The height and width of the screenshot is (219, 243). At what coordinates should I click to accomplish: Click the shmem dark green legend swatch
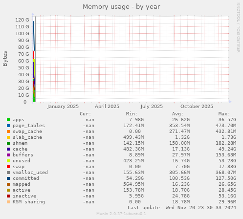pos(8,143)
